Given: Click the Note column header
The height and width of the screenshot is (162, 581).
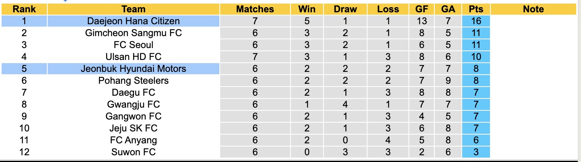Looking at the screenshot, I should tap(533, 9).
